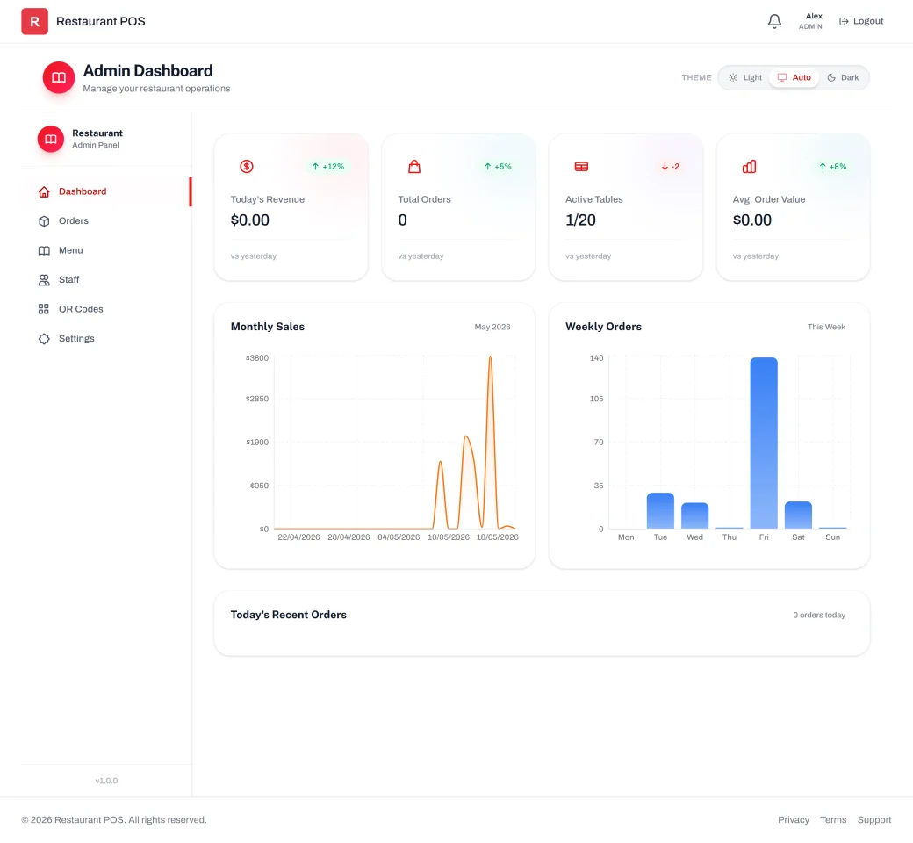Screen dimensions: 913x843
Task: Click the Menu book icon in sidebar
Action: 44,250
